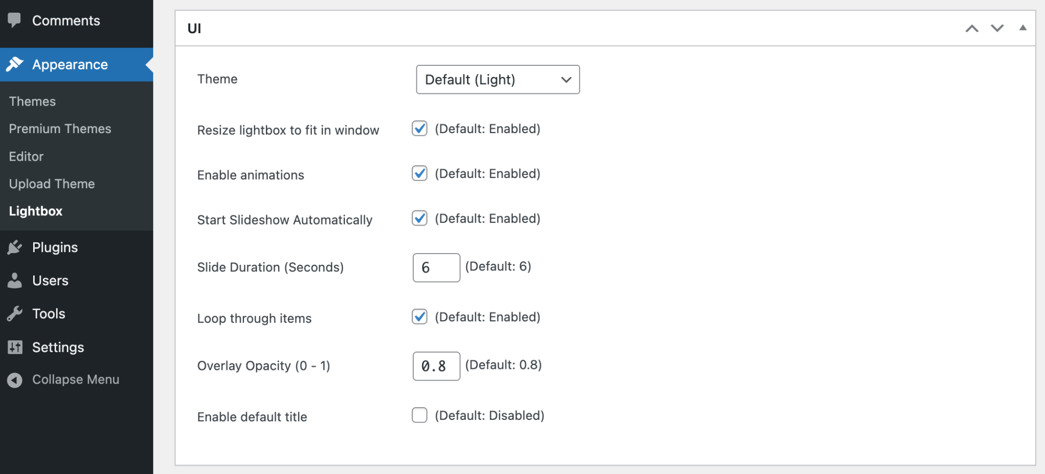
Task: Click the Slide Duration input field
Action: coord(436,267)
